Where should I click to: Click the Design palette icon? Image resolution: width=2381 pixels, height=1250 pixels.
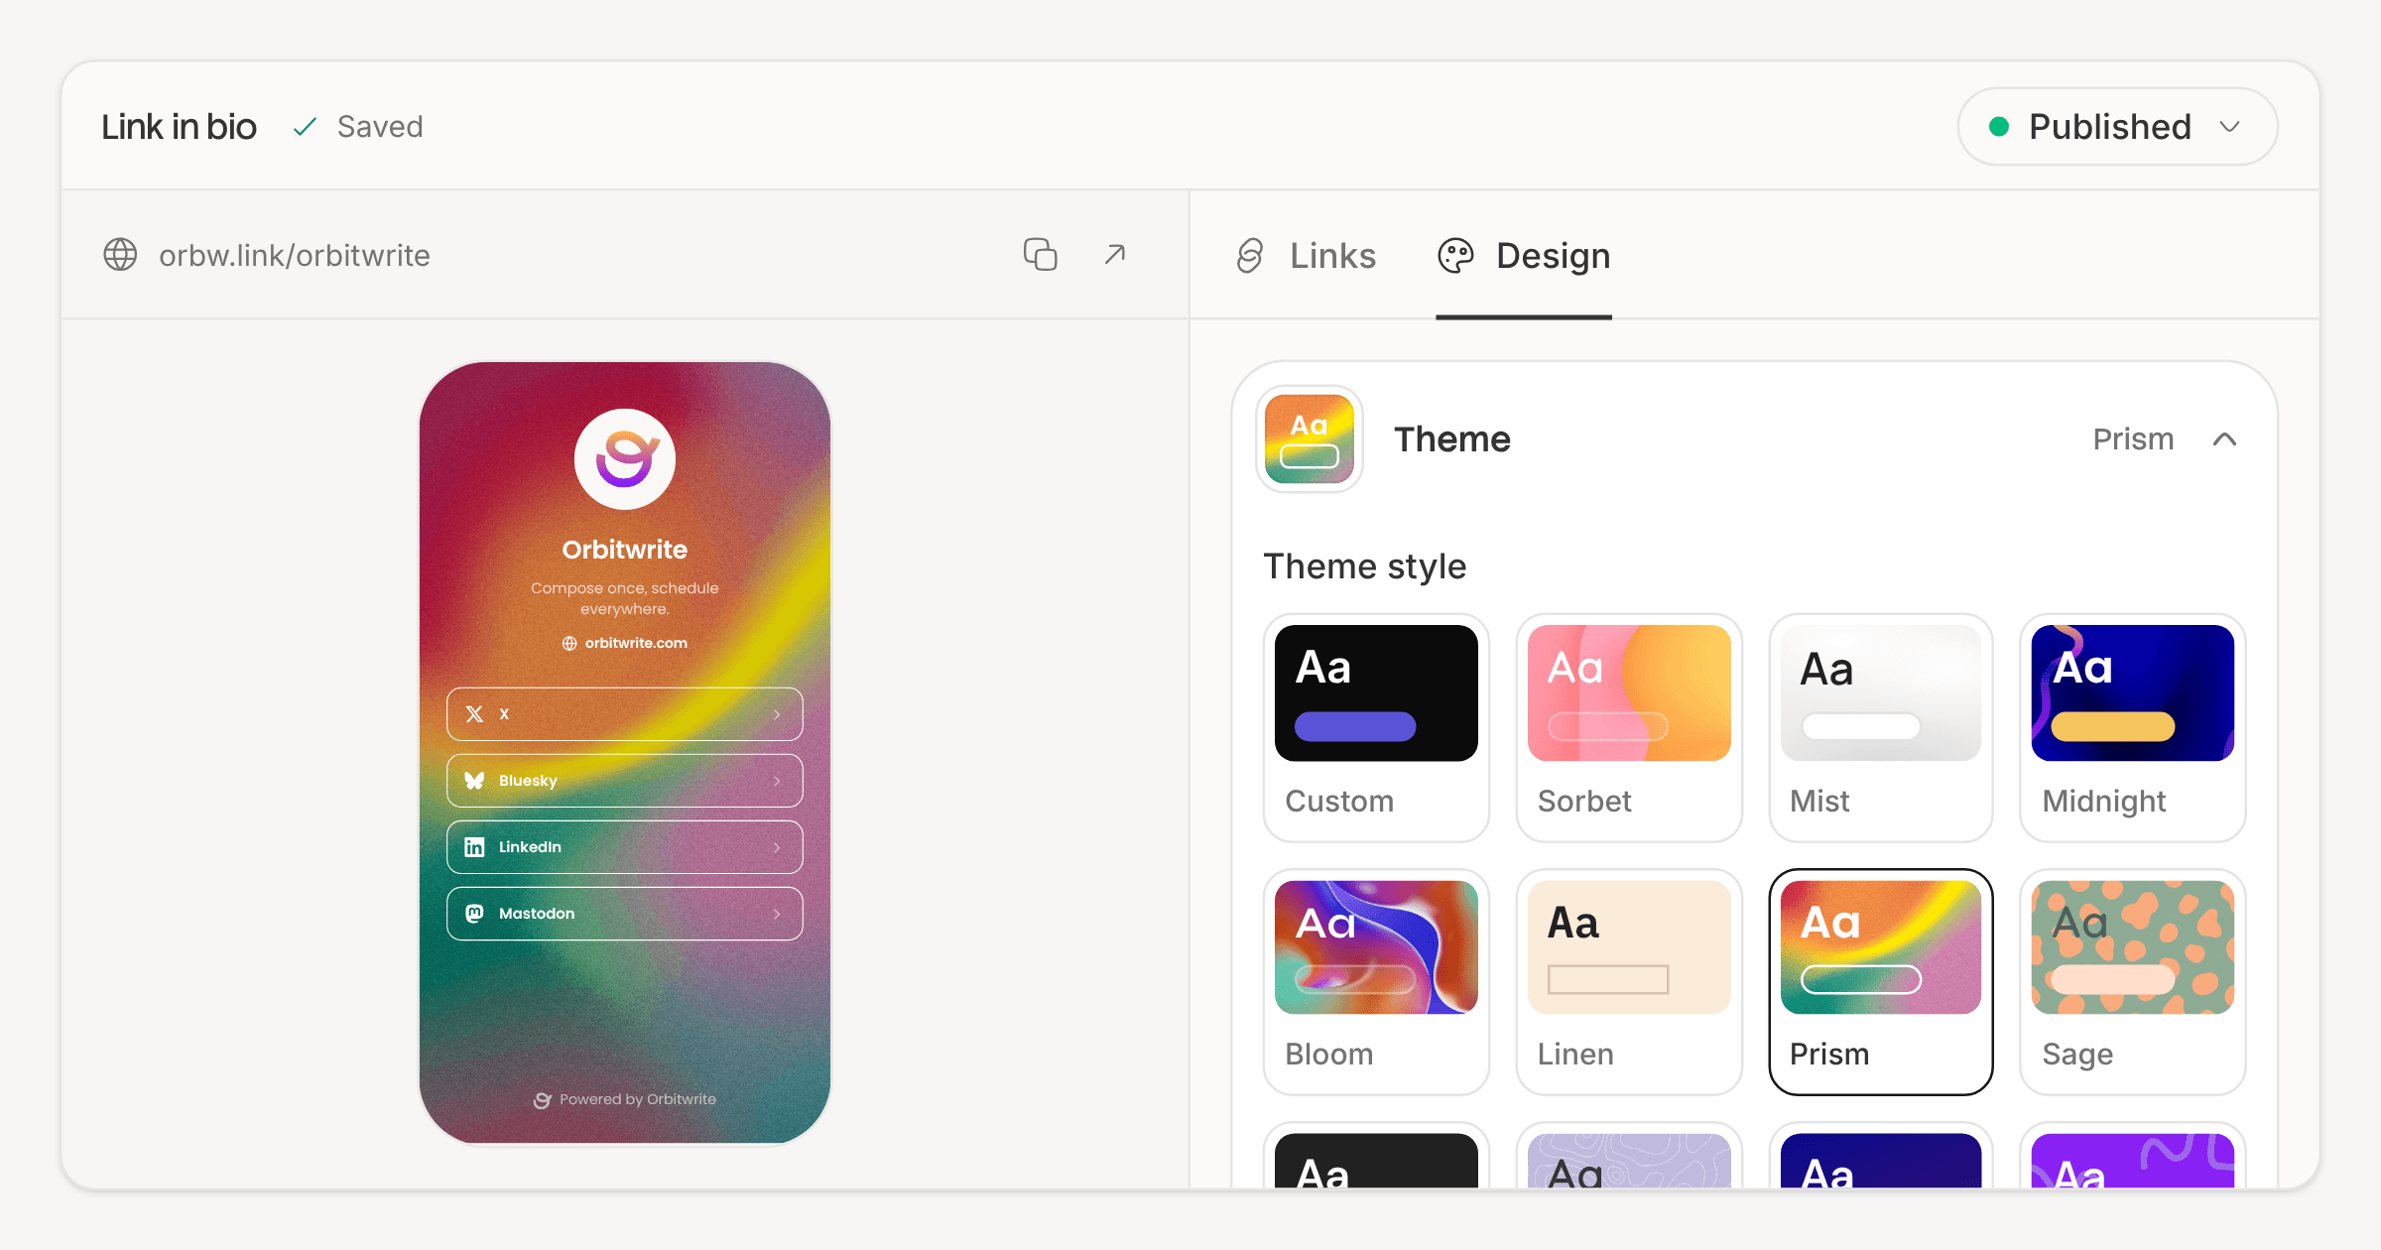coord(1455,256)
